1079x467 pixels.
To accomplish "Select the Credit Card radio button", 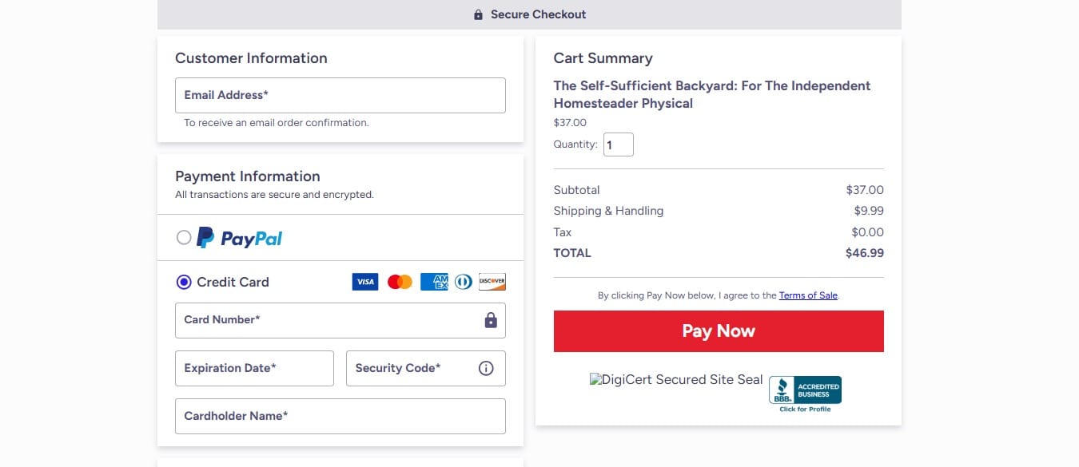I will (x=184, y=282).
